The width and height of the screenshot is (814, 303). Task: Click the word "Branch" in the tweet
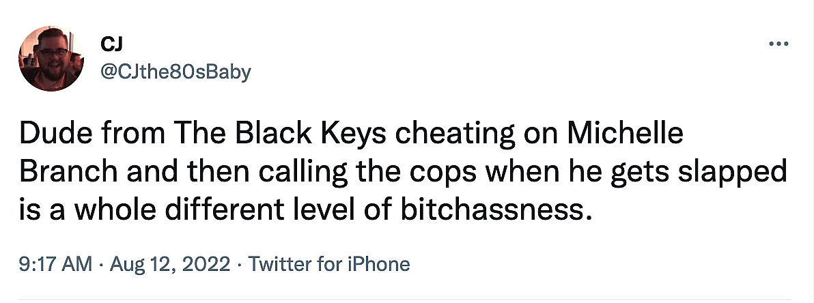tap(62, 172)
